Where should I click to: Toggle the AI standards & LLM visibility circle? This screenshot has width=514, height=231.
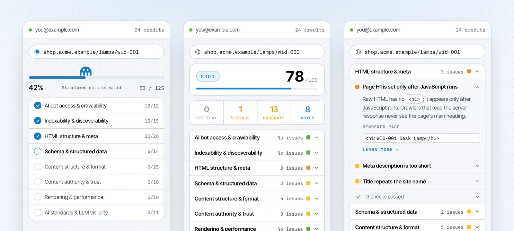click(38, 212)
